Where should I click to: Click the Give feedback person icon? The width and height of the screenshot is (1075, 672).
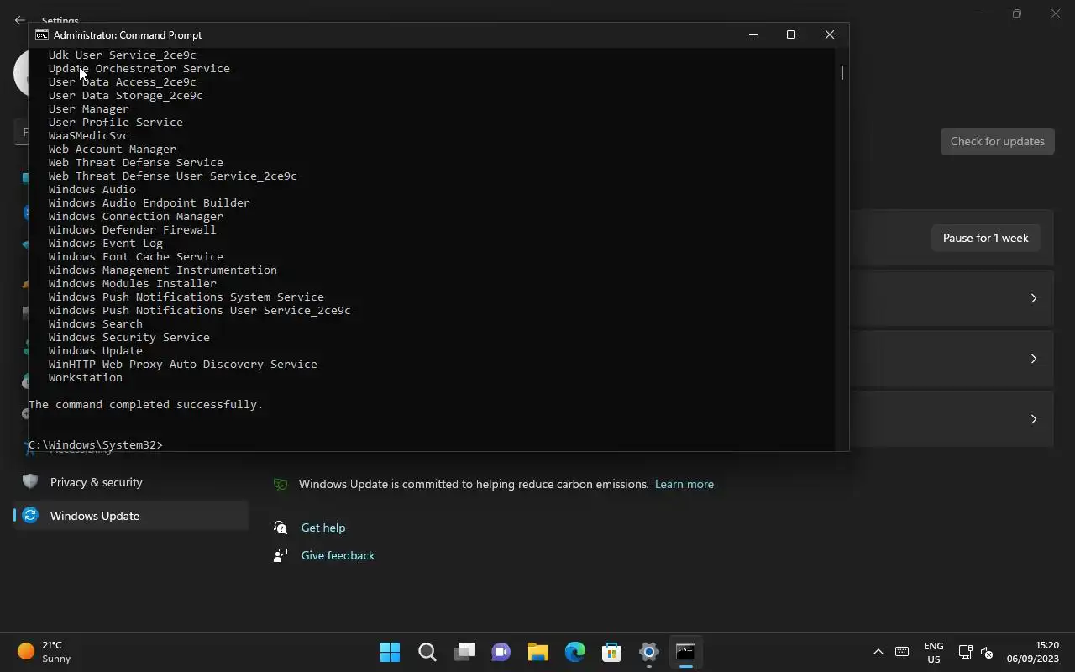point(281,555)
